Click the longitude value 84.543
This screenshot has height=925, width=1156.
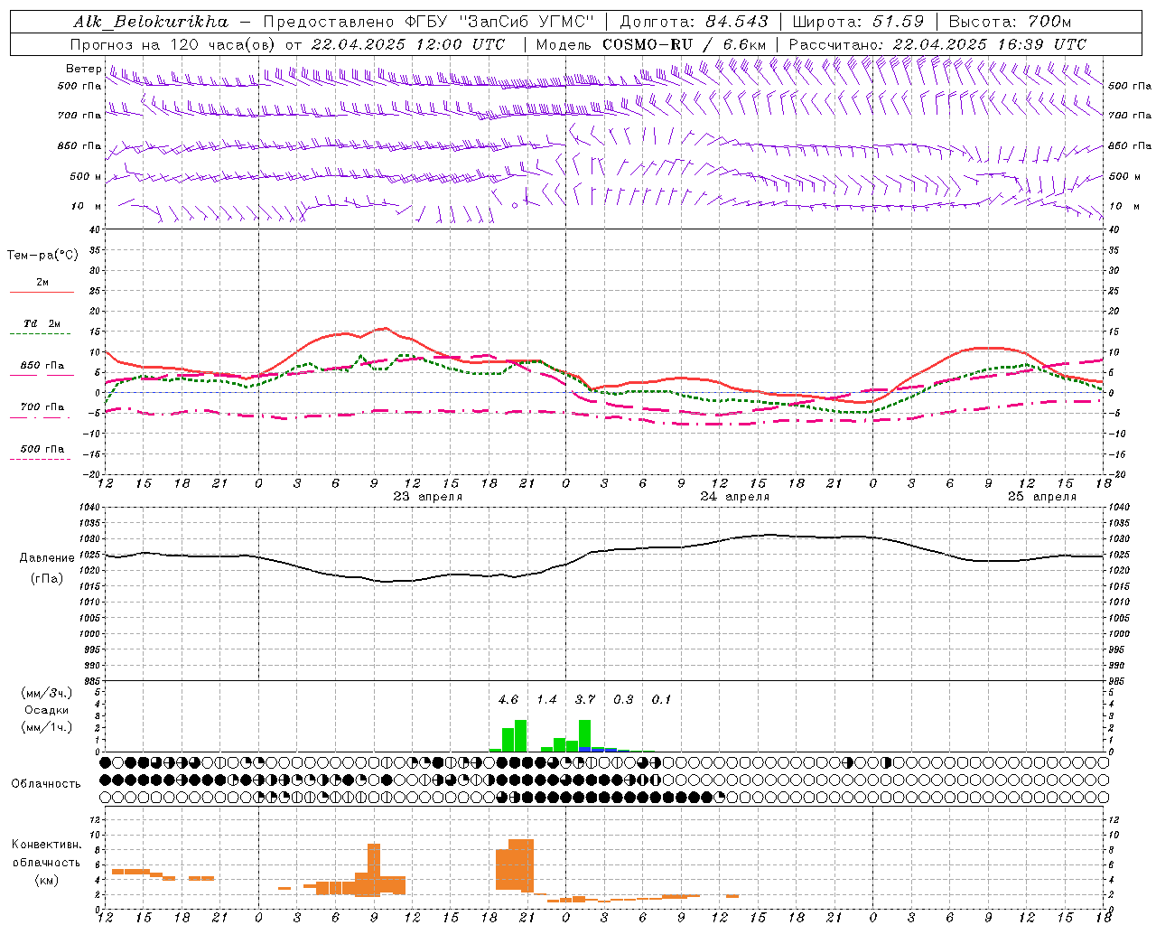737,22
